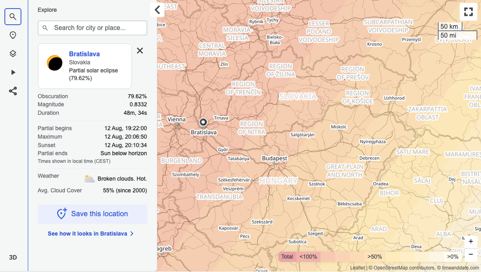
Task: Click the Duration value 48m, 34s
Action: tap(135, 113)
